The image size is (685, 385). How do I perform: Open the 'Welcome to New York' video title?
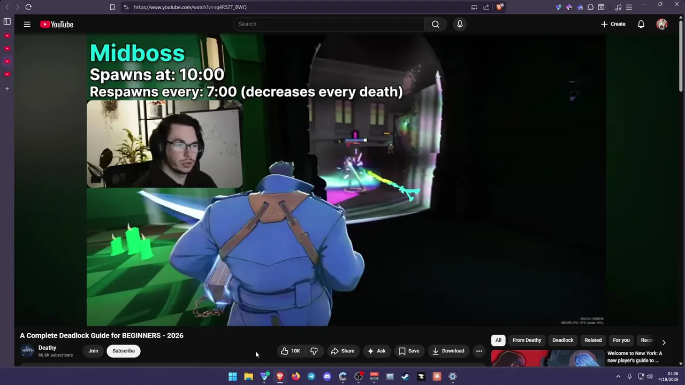click(x=635, y=357)
